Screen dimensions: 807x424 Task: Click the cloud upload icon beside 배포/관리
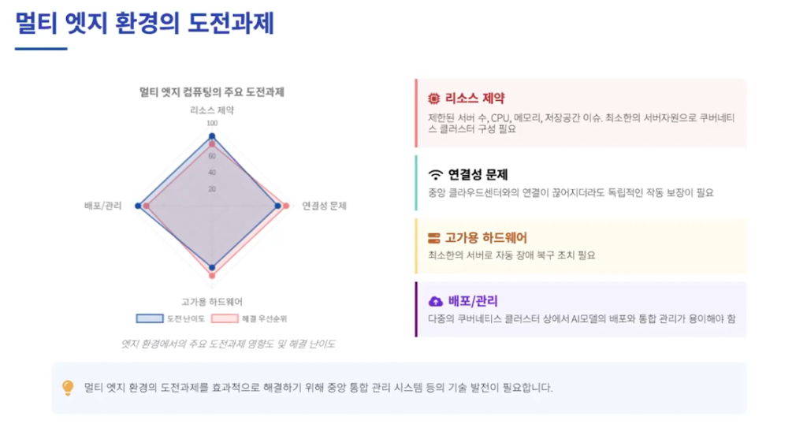(x=435, y=301)
